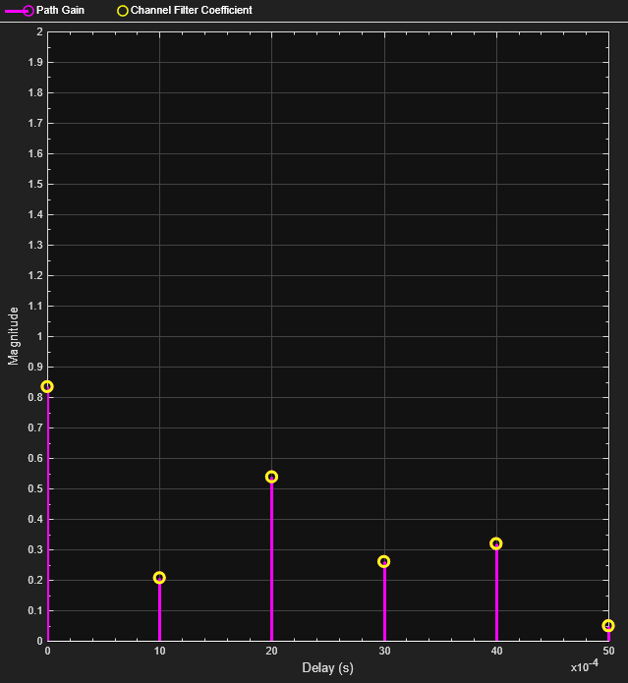
Task: Click the x-axis tick label 30
Action: [x=383, y=652]
